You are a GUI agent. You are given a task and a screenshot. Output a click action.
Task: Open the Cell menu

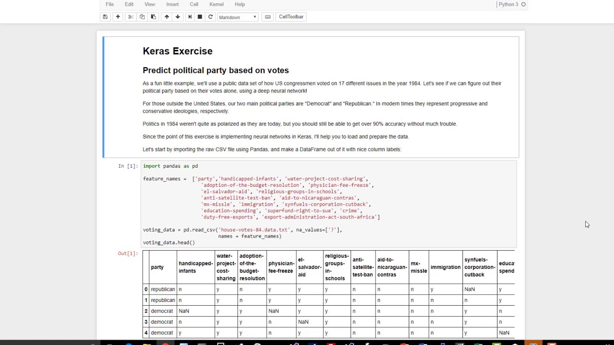(194, 4)
